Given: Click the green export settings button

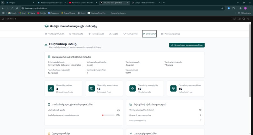Looking at the screenshot, I should 187,45.
